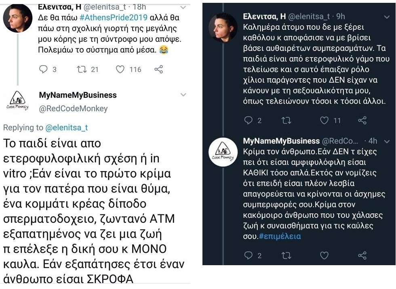This screenshot has height=289, width=396.
Task: Retweet the tweet showing 21 retweets
Action: pyautogui.click(x=82, y=69)
